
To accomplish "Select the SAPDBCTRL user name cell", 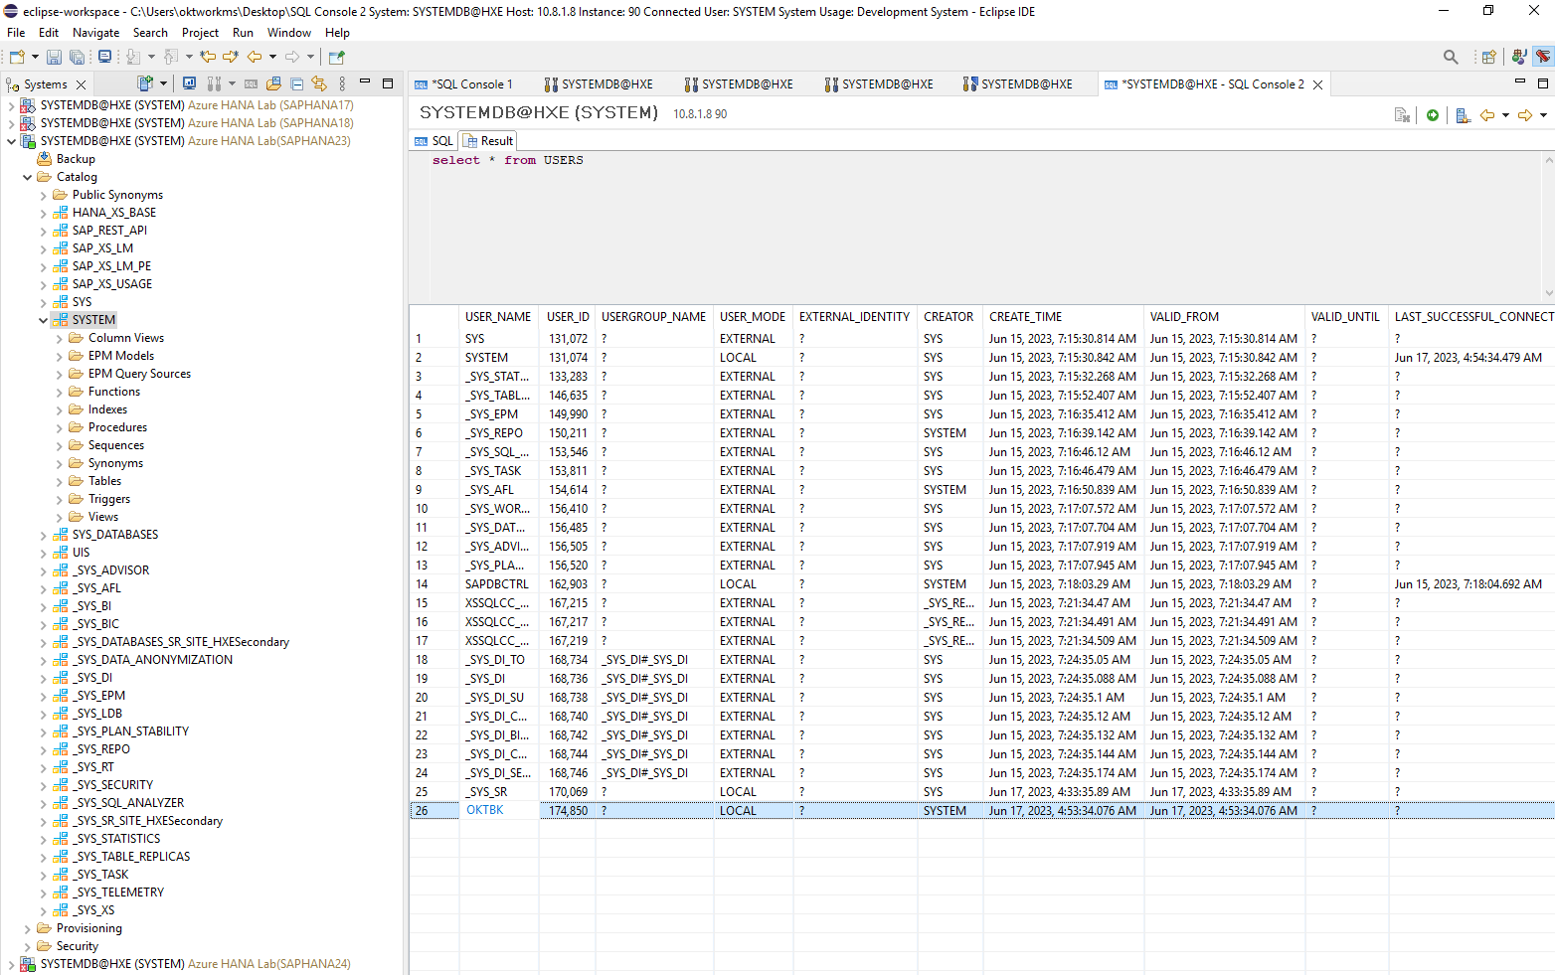I will pyautogui.click(x=497, y=584).
